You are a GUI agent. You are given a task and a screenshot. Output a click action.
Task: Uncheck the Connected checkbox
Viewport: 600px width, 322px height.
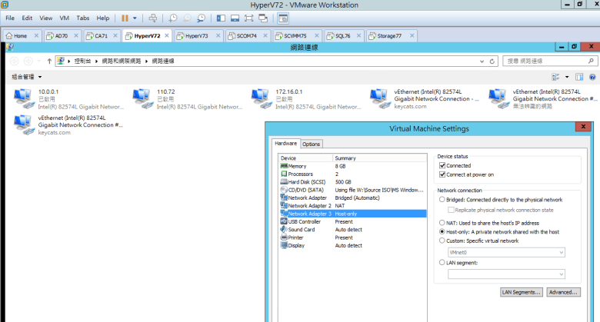pyautogui.click(x=442, y=165)
